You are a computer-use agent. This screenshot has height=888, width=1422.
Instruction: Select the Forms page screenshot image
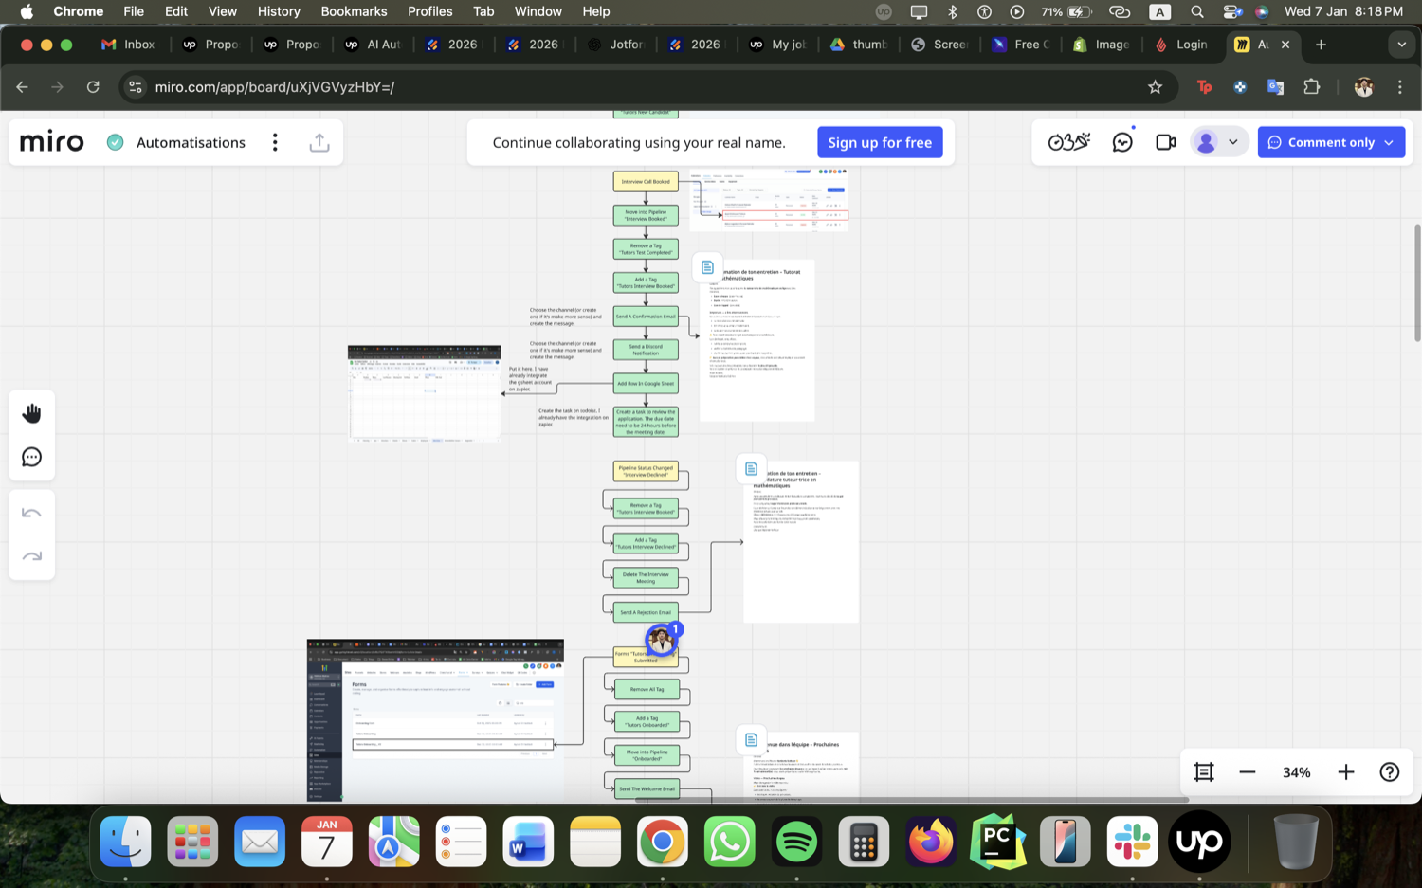[x=435, y=720]
